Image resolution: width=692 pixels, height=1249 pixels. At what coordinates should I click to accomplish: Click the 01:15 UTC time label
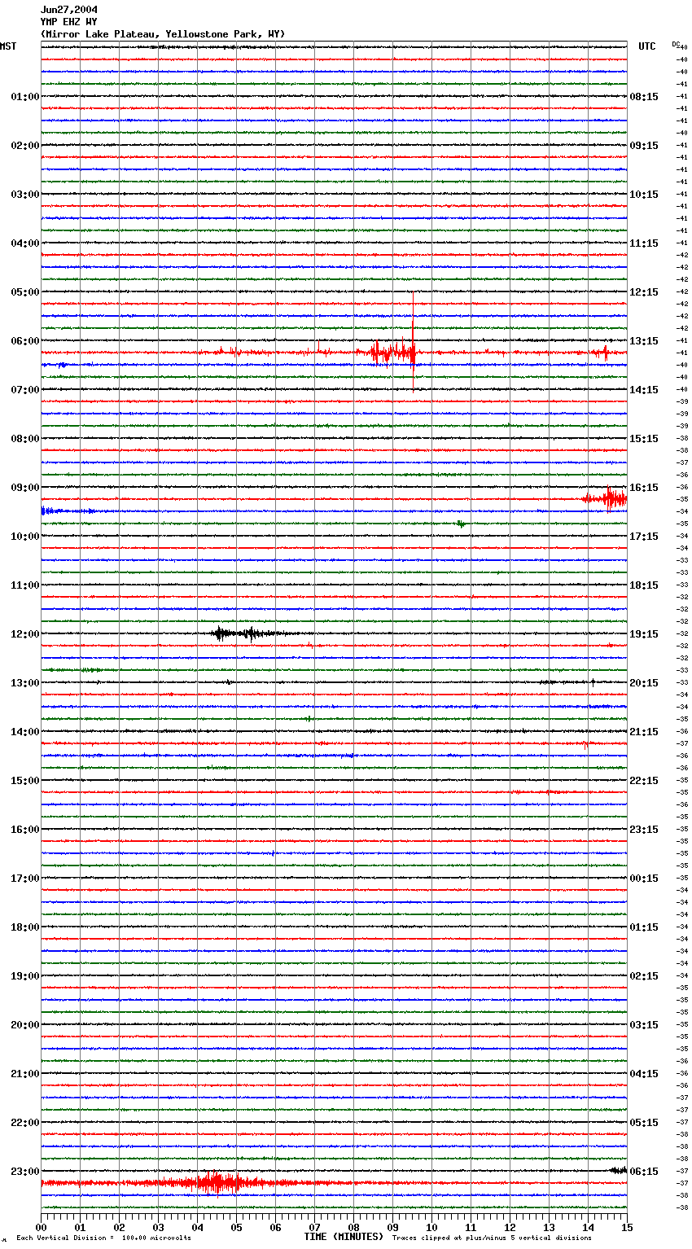pyautogui.click(x=644, y=927)
